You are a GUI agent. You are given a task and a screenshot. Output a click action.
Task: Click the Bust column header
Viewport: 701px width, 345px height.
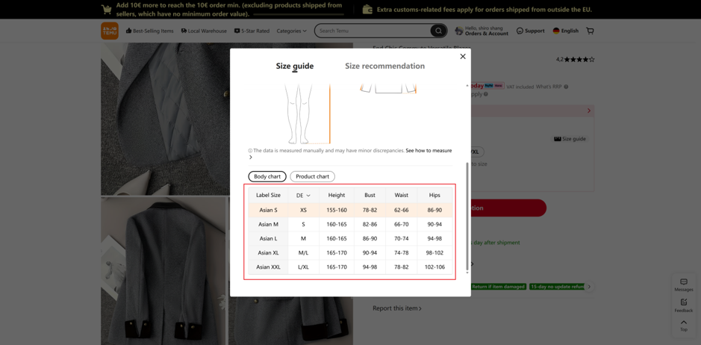tap(370, 195)
